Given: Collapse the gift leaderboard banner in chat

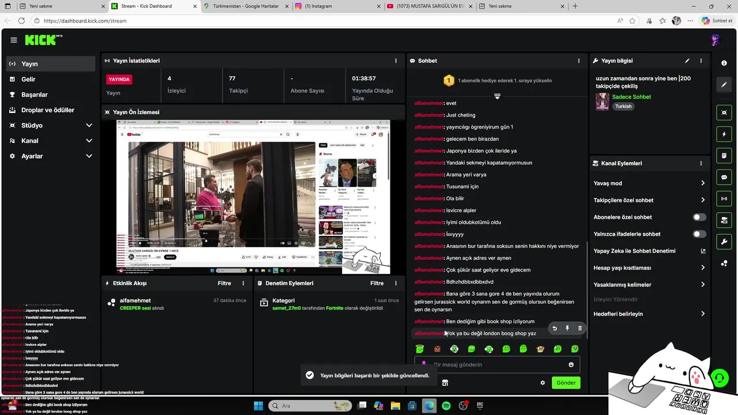Looking at the screenshot, I should click(497, 96).
